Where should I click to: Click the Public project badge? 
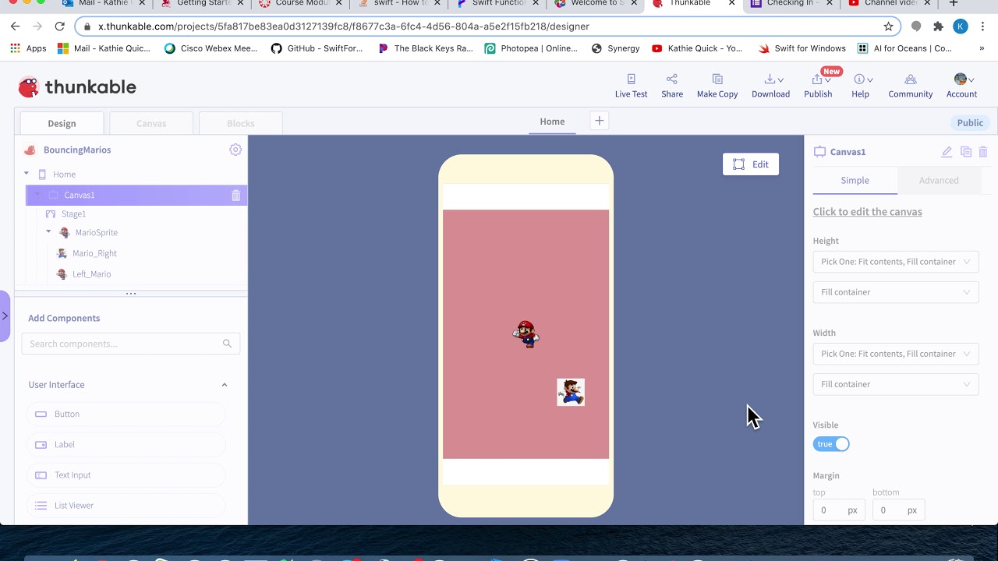click(970, 123)
